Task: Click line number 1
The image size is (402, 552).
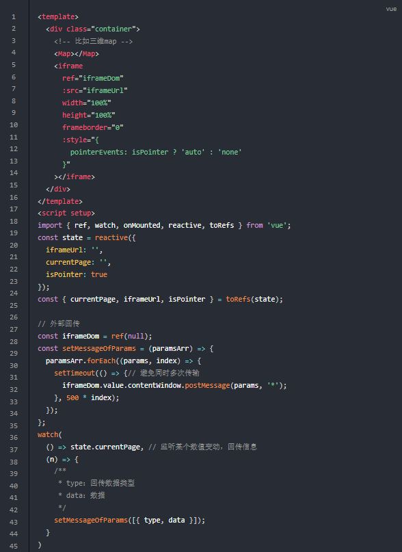Action: (x=14, y=17)
